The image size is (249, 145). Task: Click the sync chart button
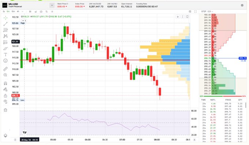pos(187,16)
